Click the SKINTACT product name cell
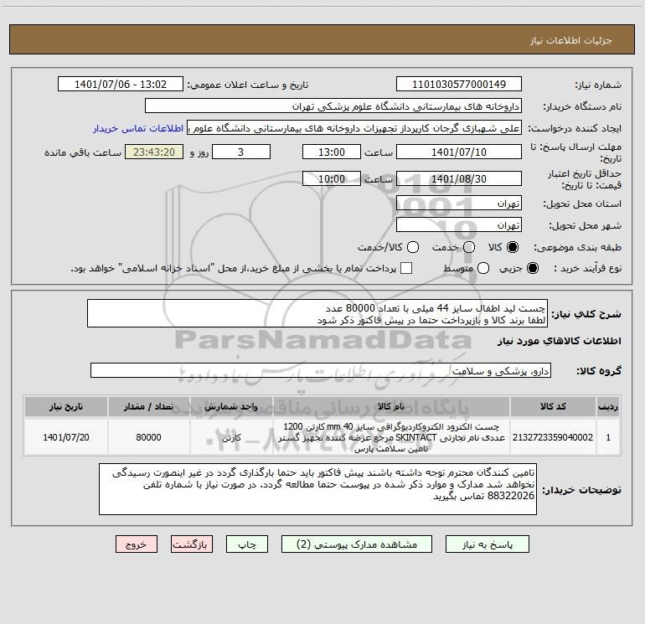Image resolution: width=645 pixels, height=624 pixels. click(391, 437)
